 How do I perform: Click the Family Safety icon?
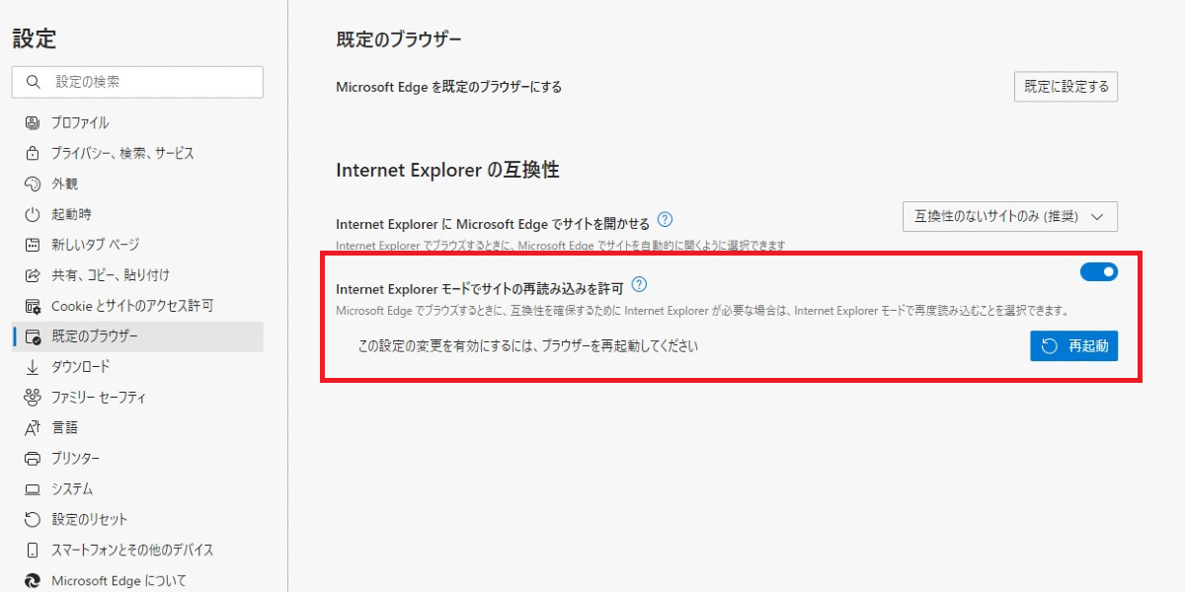[33, 398]
